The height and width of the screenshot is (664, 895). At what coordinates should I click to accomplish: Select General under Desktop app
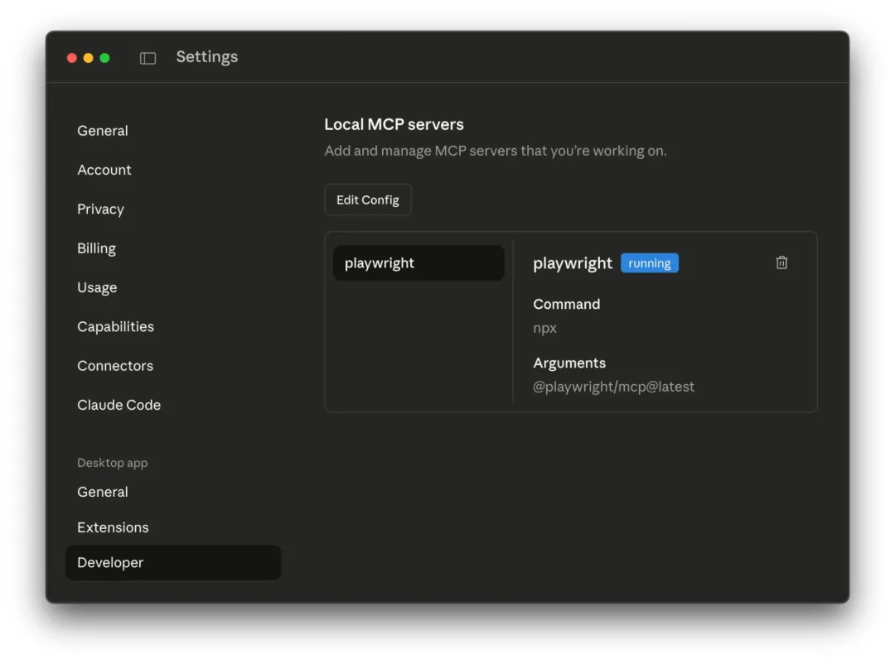tap(103, 492)
